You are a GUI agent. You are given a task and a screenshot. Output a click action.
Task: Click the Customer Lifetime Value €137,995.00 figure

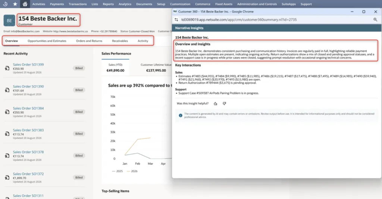156,71
